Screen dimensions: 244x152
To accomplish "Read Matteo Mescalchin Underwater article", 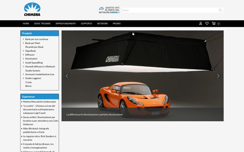I will click(40, 102).
